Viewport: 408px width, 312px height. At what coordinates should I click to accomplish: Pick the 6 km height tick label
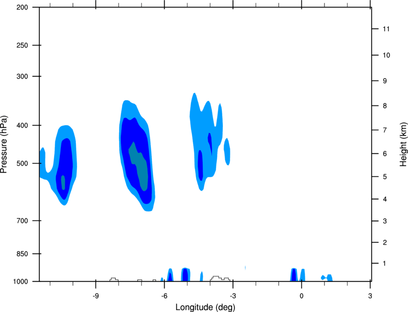pos(385,154)
